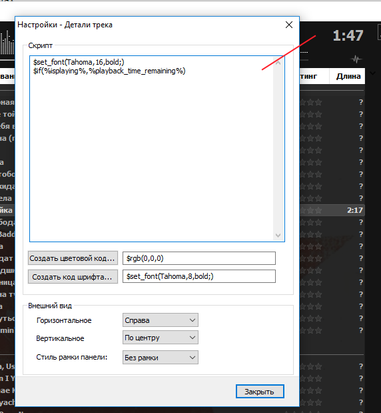The image size is (381, 413).
Task: Click the spectrum visualizer bars icon
Action: tap(7, 42)
